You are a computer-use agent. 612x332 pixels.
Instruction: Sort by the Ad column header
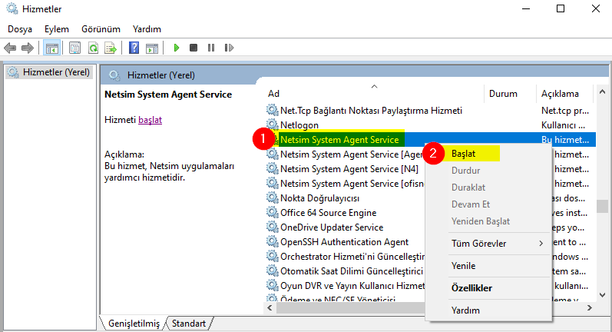374,93
